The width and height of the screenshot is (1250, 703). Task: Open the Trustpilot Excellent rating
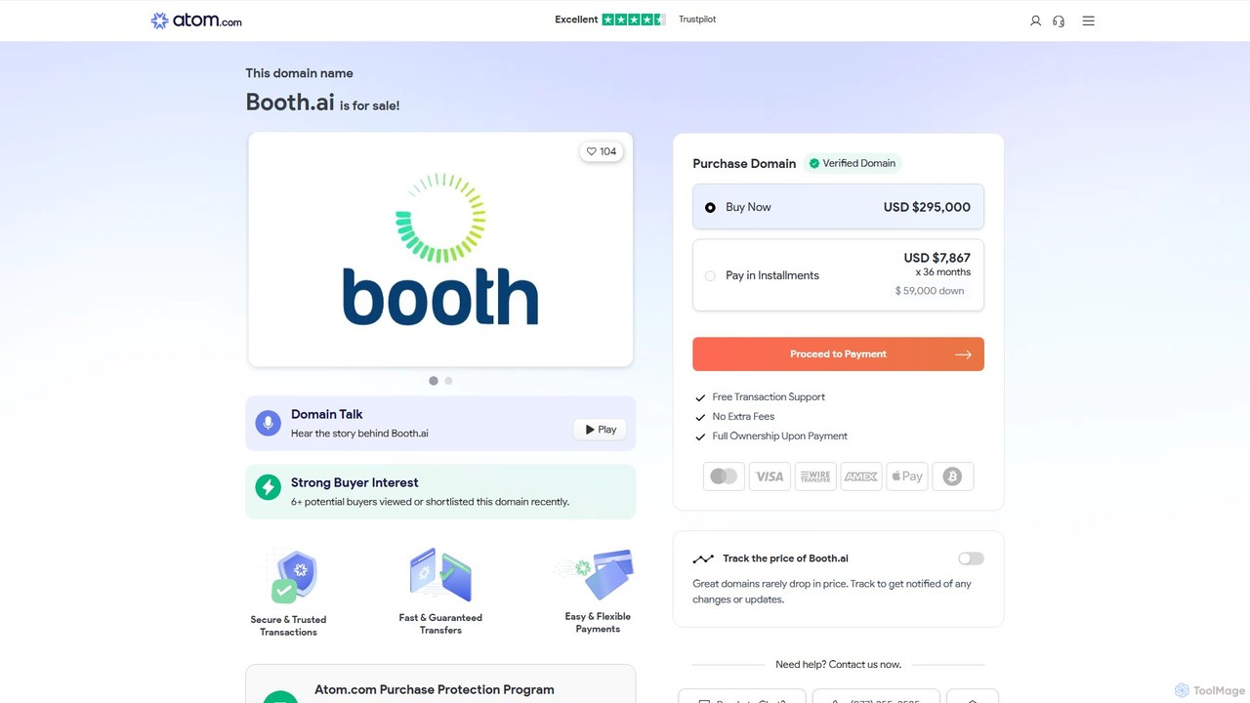pyautogui.click(x=635, y=20)
